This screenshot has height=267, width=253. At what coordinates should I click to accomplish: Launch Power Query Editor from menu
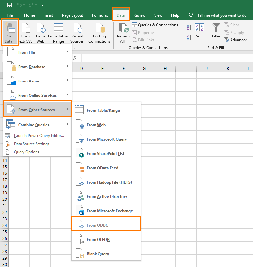tap(38, 136)
